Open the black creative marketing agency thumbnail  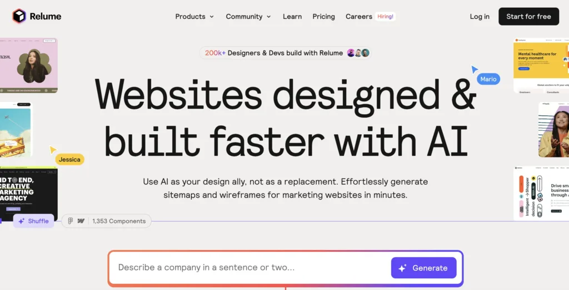point(29,194)
